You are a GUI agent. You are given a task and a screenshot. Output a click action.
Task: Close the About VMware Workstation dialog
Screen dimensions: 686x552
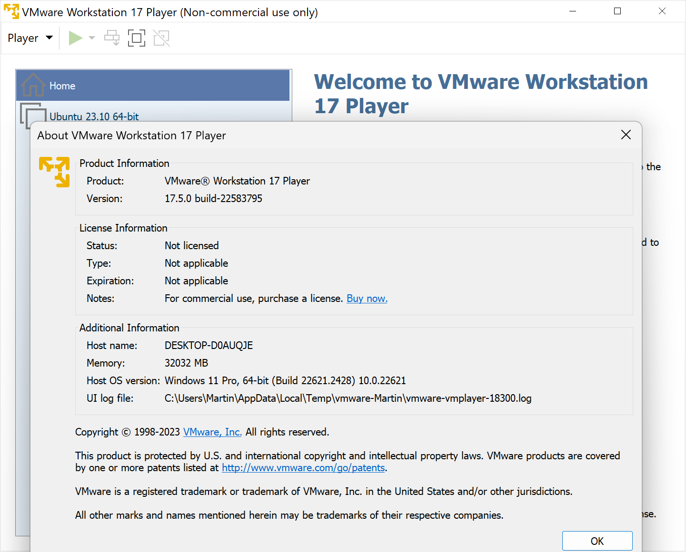tap(626, 135)
